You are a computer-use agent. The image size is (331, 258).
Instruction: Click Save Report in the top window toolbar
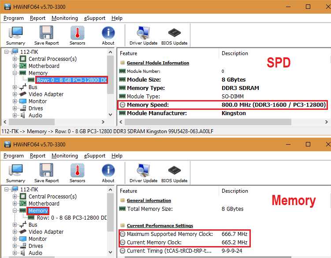[46, 36]
